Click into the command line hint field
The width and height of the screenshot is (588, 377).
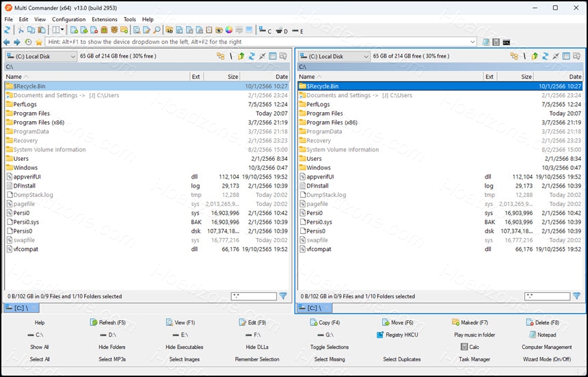[261, 42]
